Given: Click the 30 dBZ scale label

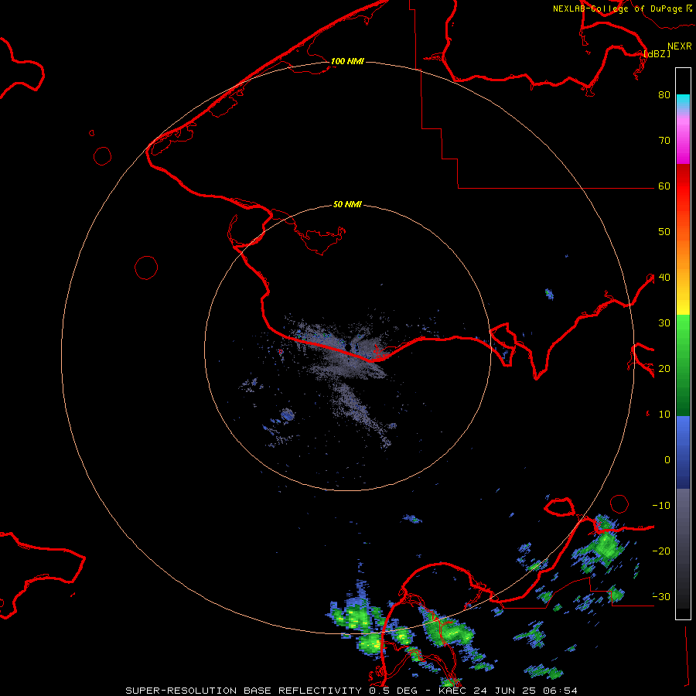Looking at the screenshot, I should pyautogui.click(x=664, y=323).
